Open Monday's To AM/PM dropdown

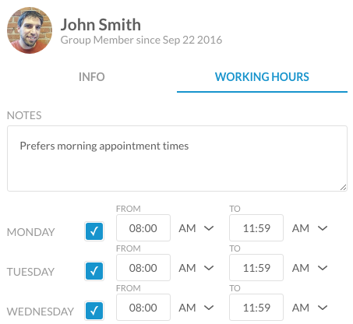pos(309,228)
